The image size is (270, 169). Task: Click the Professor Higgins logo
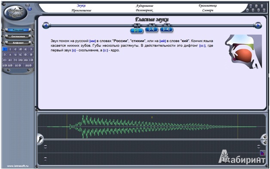[15, 13]
